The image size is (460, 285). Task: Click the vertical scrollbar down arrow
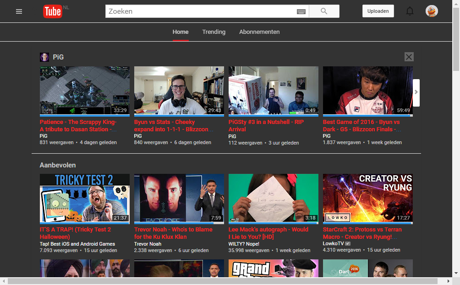(456, 274)
